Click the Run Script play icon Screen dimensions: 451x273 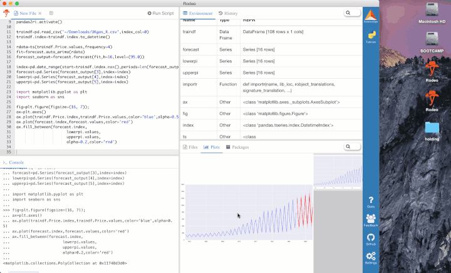coord(149,13)
